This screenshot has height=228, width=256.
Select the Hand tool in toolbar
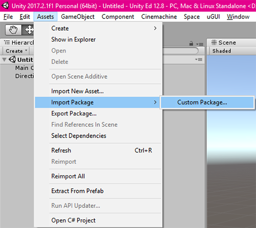13,30
